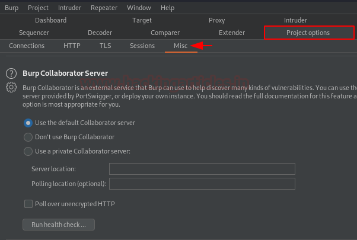Switch to the Proxy tab
This screenshot has height=240, width=357.
[217, 20]
